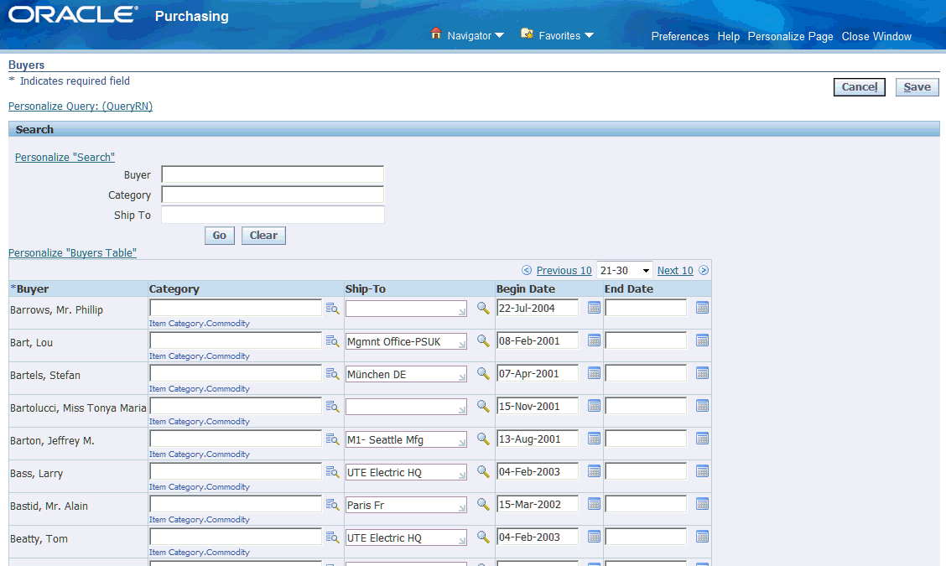946x566 pixels.
Task: Open Begin Date calendar for Beatty, Tom
Action: (595, 536)
